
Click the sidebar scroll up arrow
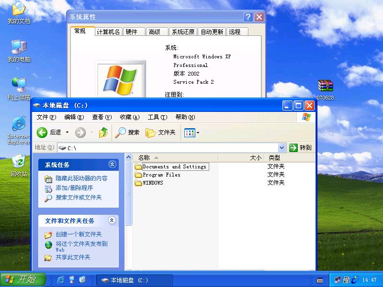pos(129,157)
